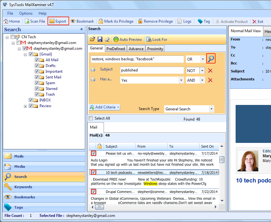Uncheck the 'Please tell us wh...' mail
This screenshot has height=222, width=271.
click(93, 153)
